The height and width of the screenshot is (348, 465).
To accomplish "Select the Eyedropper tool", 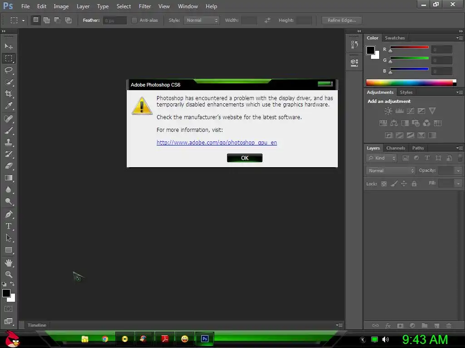I will [x=9, y=106].
